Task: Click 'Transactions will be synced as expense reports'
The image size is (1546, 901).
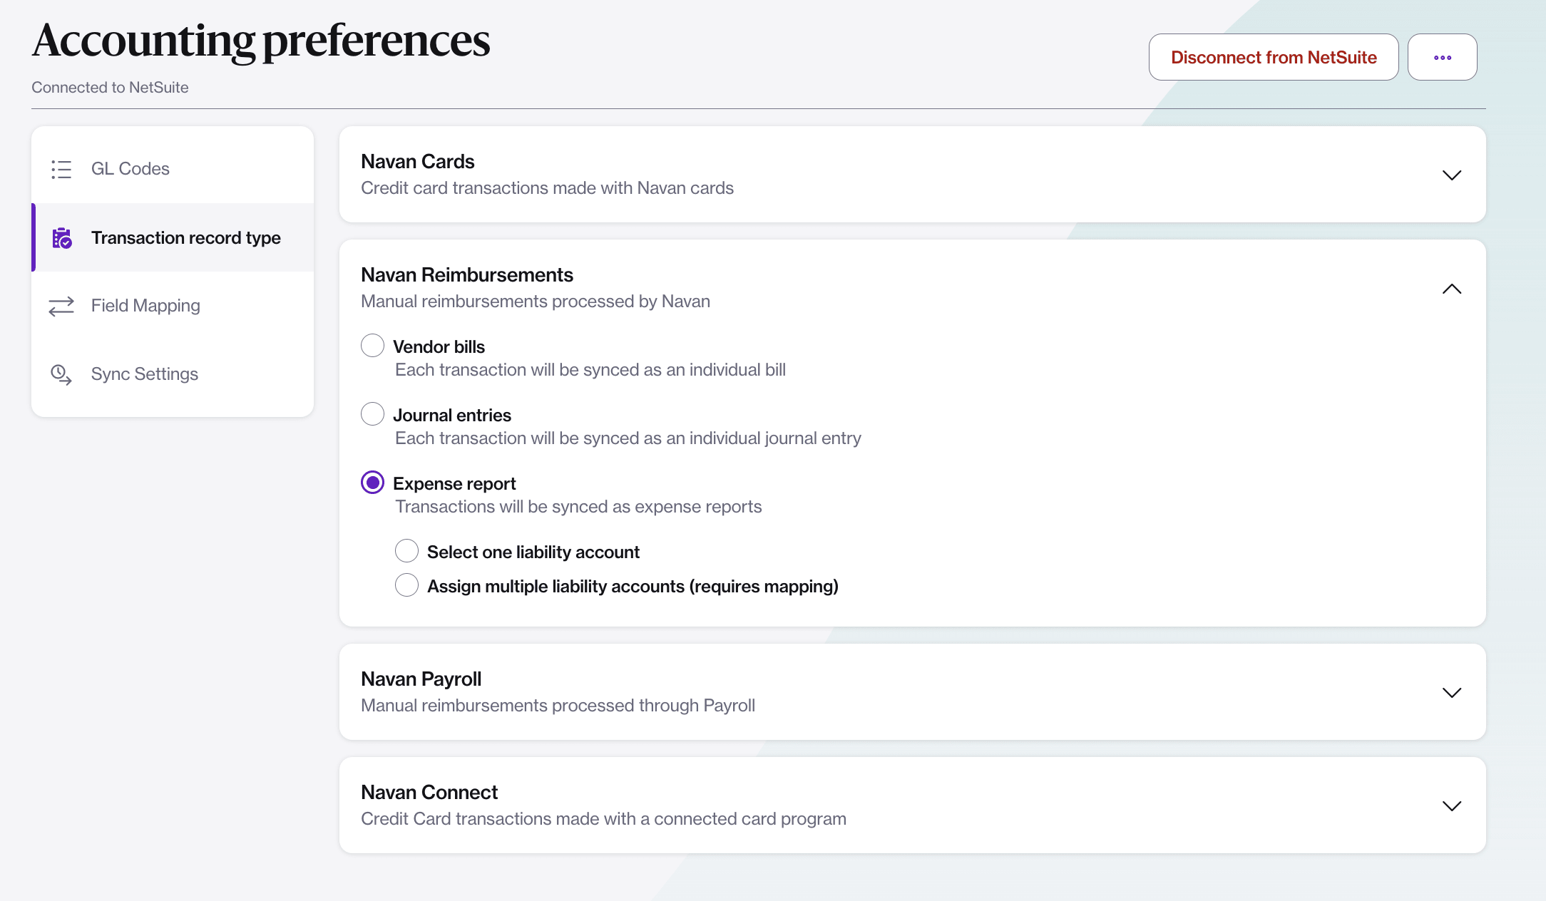Action: 578,507
